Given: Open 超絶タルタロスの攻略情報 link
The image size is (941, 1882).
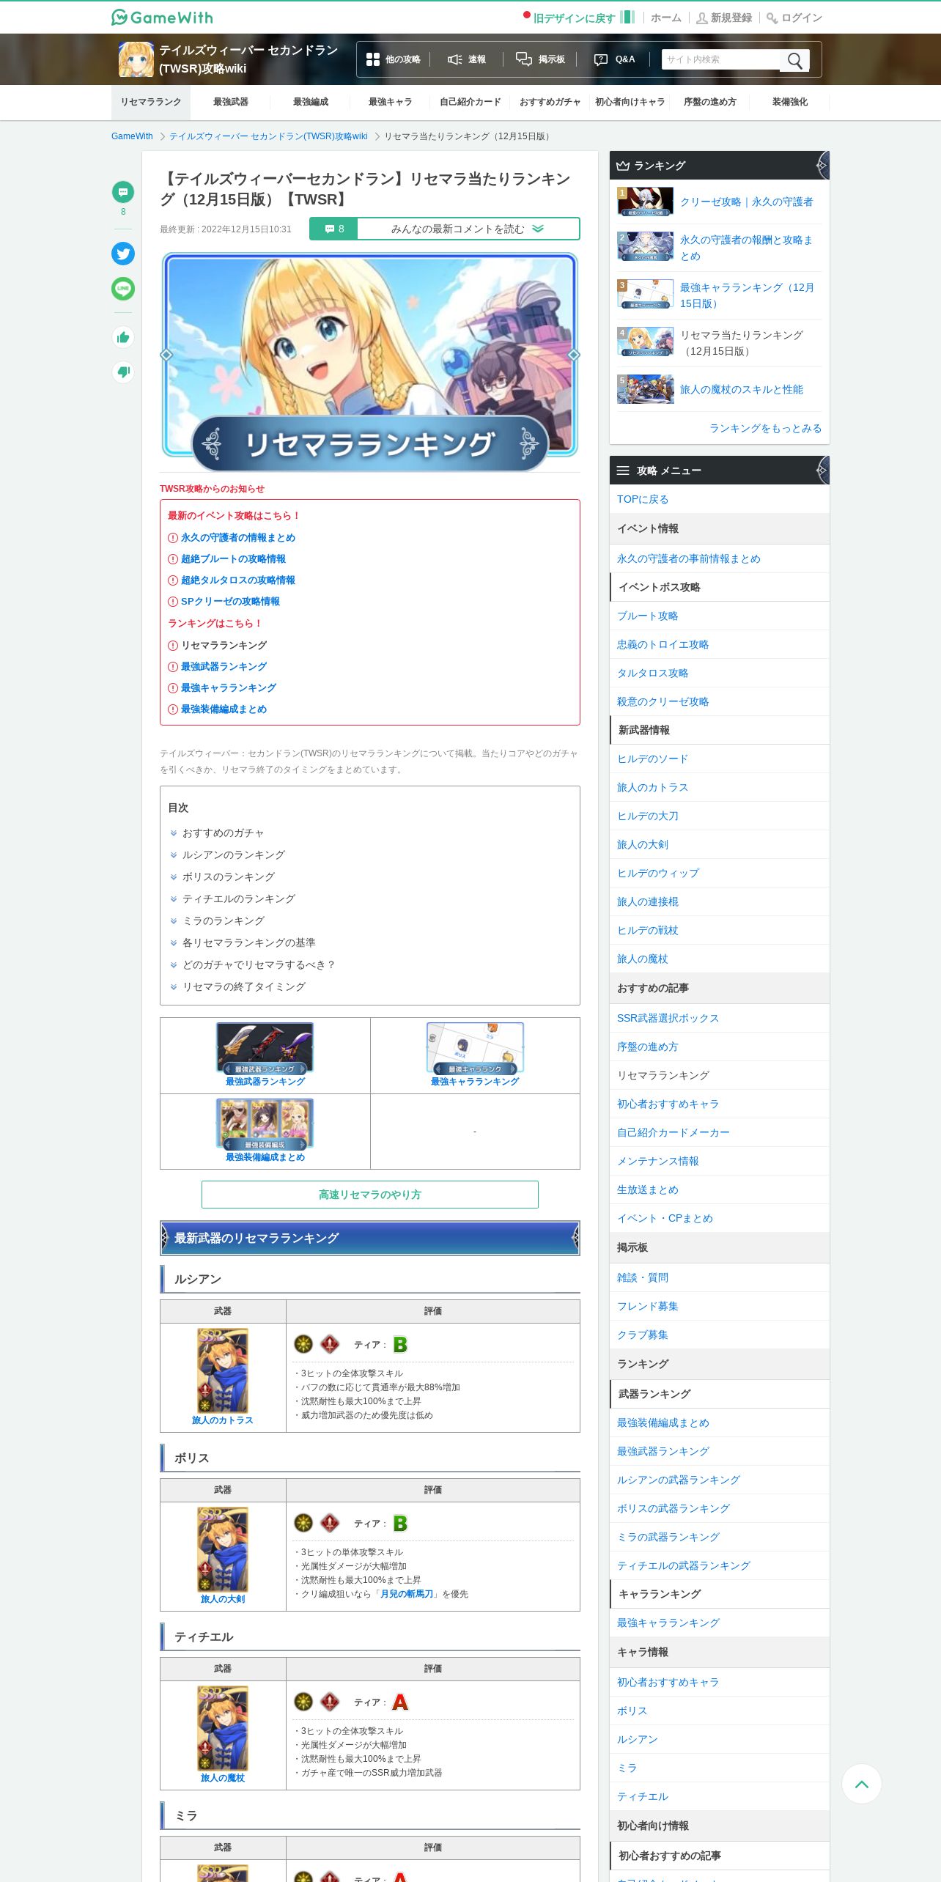Looking at the screenshot, I should (x=238, y=580).
